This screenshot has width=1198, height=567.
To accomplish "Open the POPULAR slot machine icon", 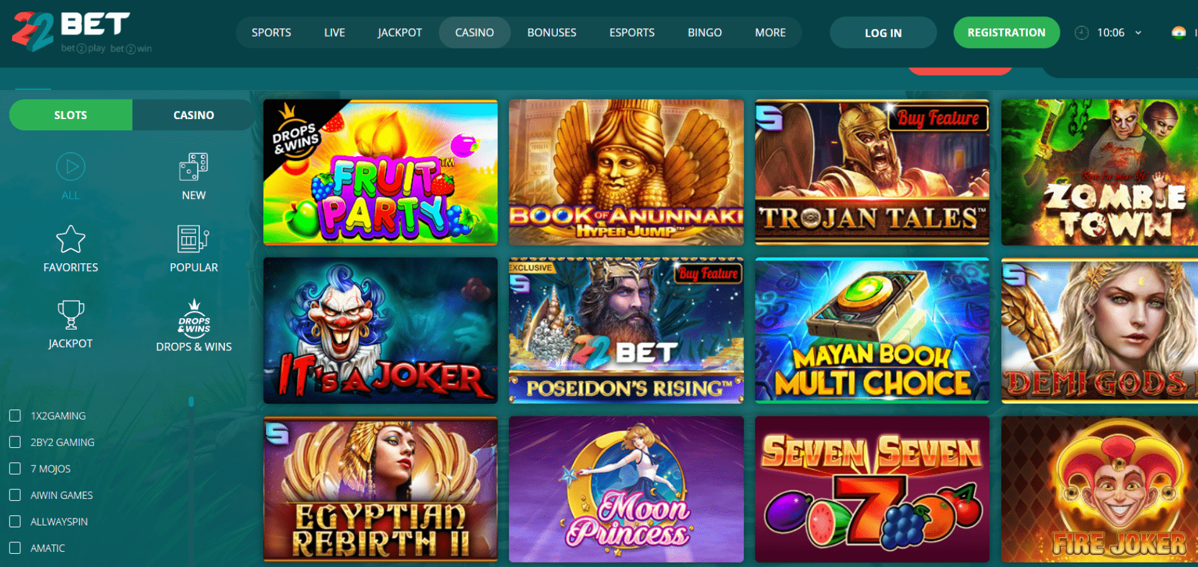I will pos(194,239).
